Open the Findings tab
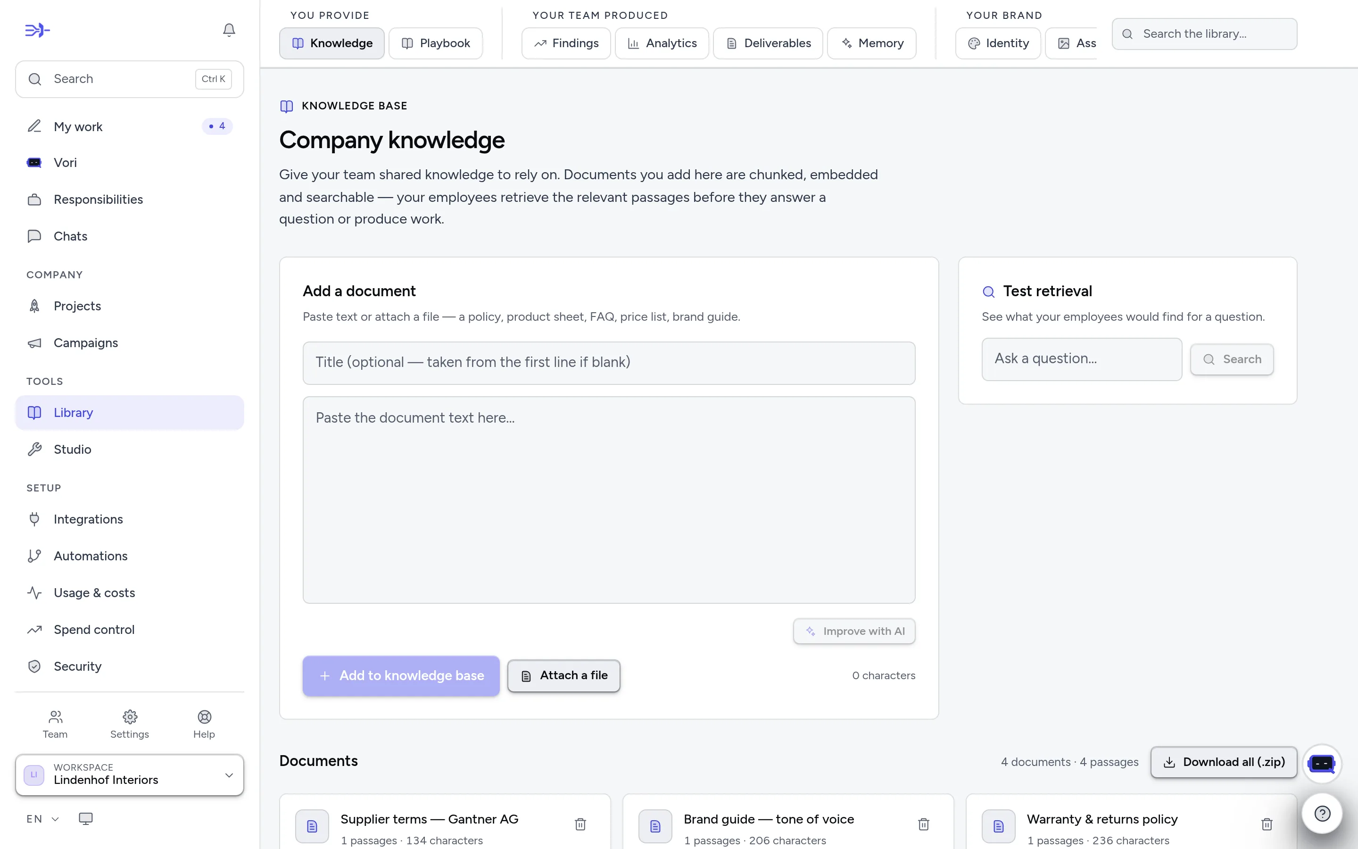 (x=566, y=43)
